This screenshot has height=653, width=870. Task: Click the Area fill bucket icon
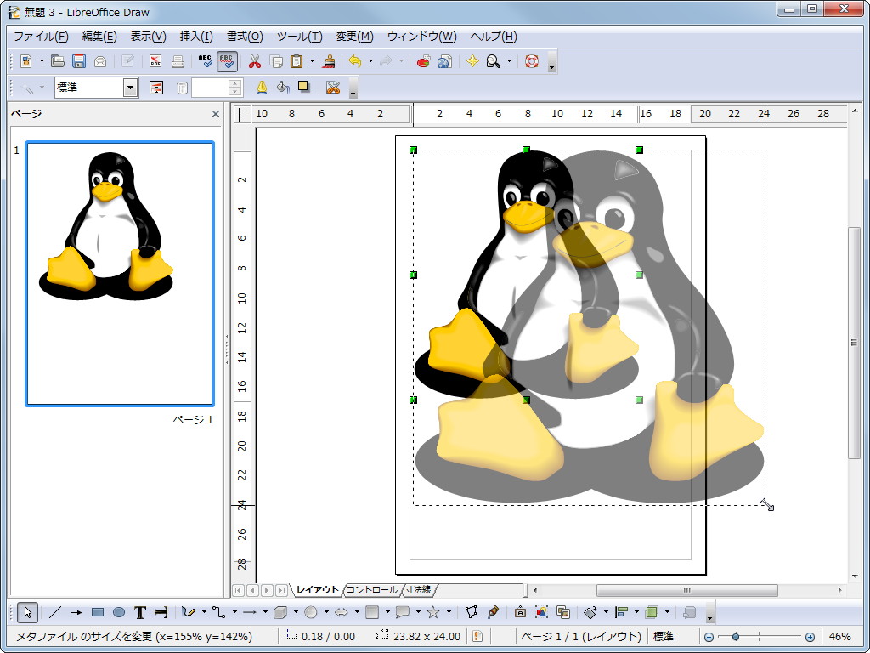(283, 88)
